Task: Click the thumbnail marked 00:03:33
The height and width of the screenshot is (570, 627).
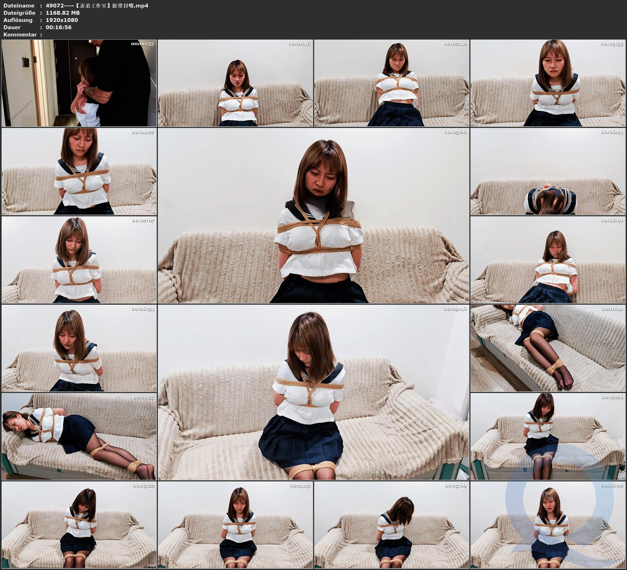Action: [x=548, y=83]
